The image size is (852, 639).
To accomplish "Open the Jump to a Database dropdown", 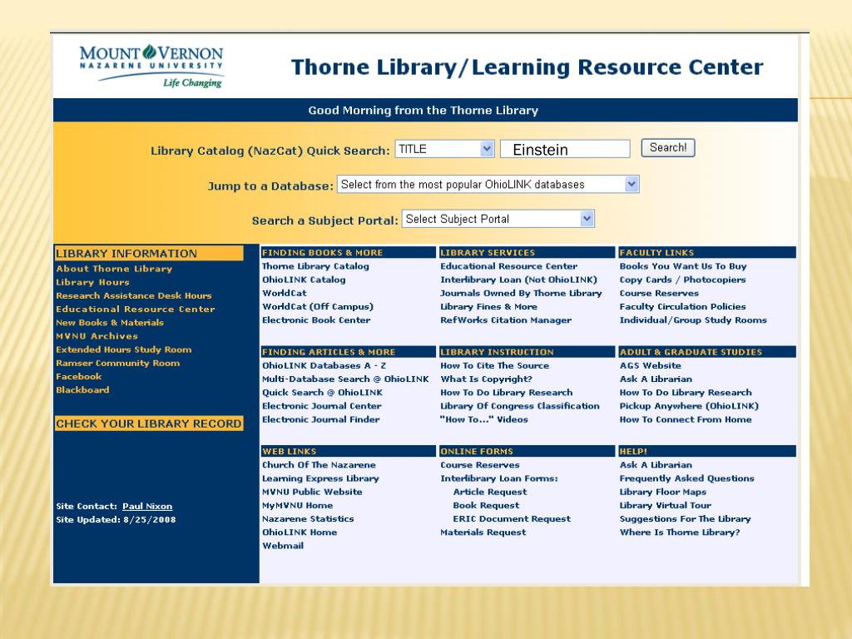I will click(x=488, y=184).
